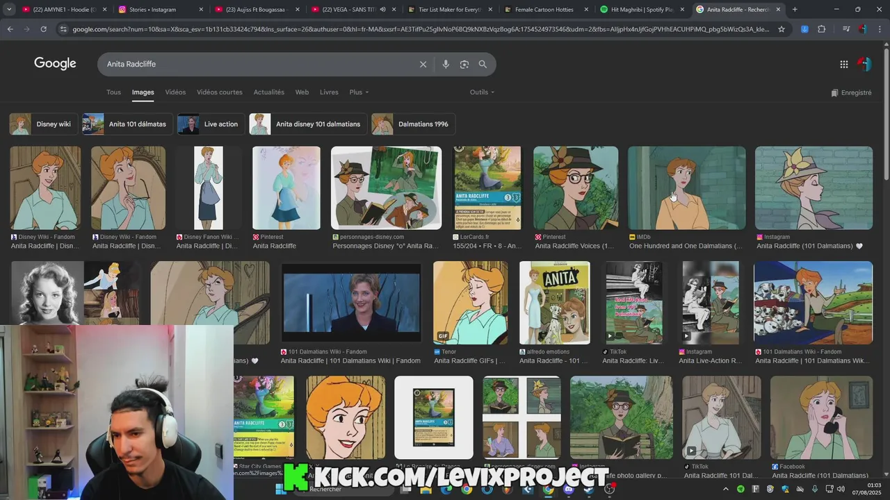Open the media control icon in Chrome toolbar
Viewport: 890px width, 500px height.
coord(846,29)
